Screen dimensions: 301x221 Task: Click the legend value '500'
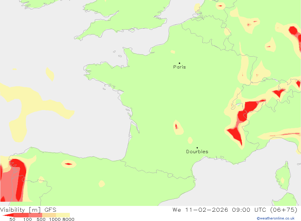pos(41,219)
